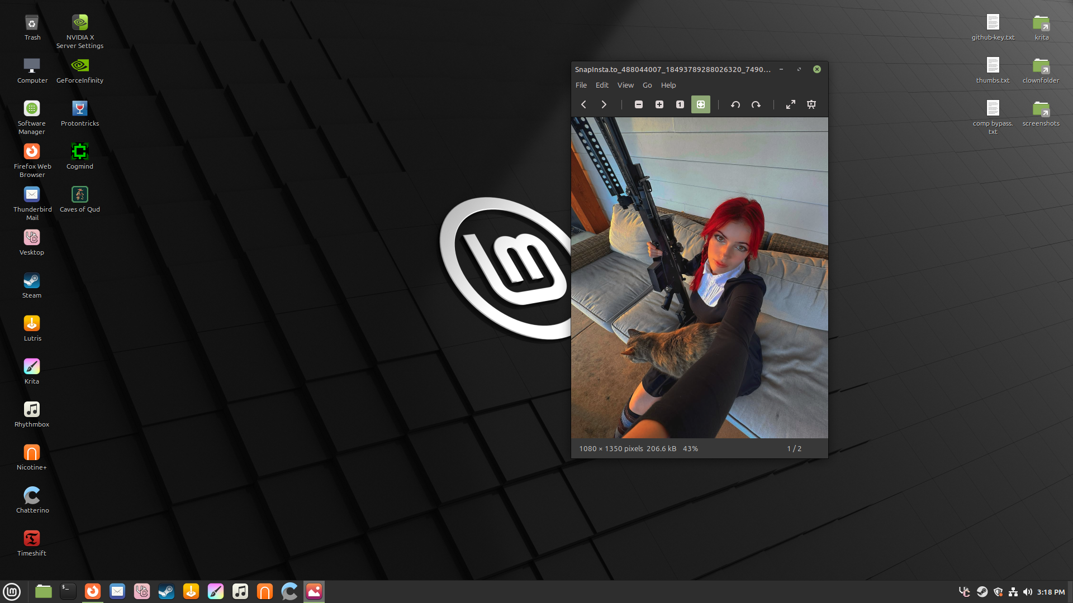Go to next image in viewer
The height and width of the screenshot is (603, 1073).
coord(604,104)
